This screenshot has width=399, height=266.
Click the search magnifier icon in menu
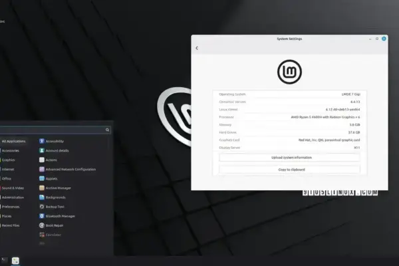107,130
